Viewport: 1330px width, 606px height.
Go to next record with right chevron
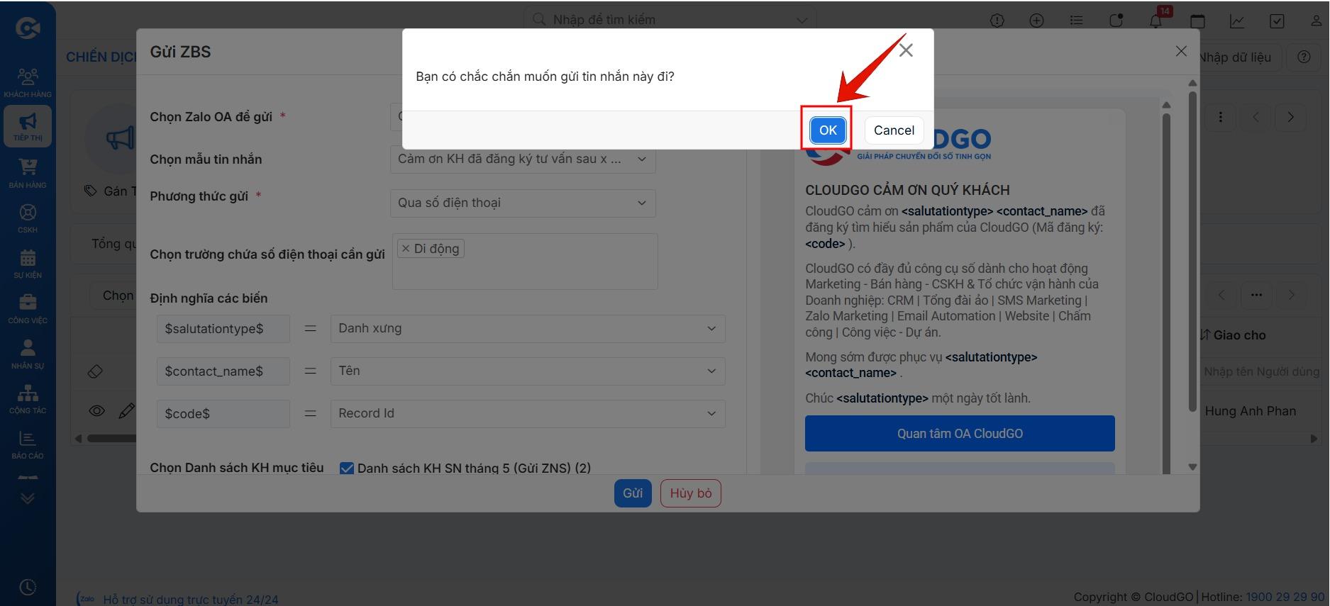click(1290, 117)
